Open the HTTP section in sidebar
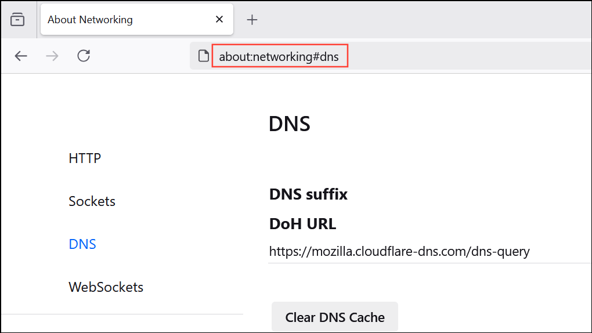The height and width of the screenshot is (333, 592). 85,158
